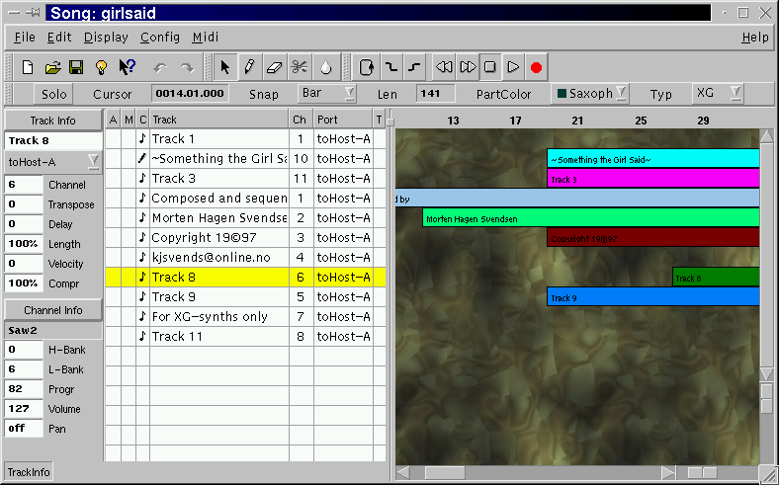Click the lightbulb icon in toolbar
Image resolution: width=779 pixels, height=485 pixels.
100,67
